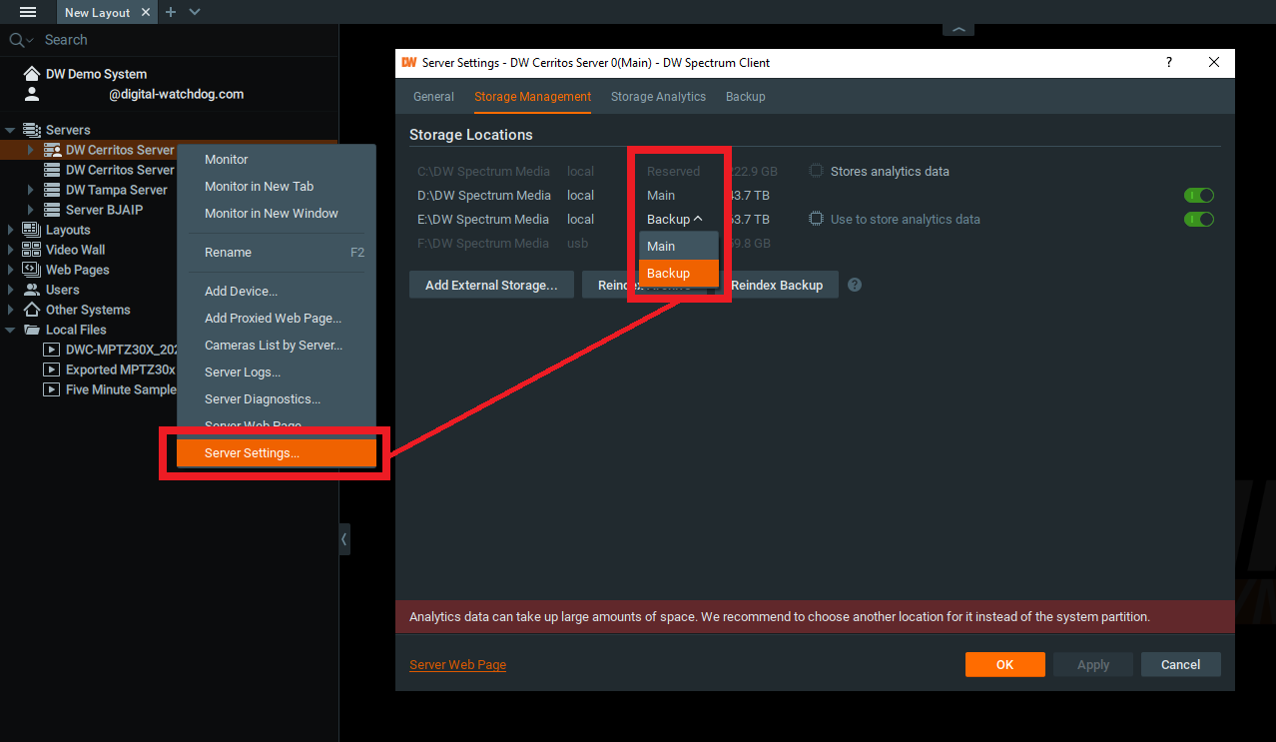
Task: Click the Layouts icon in the sidebar
Action: tap(31, 229)
